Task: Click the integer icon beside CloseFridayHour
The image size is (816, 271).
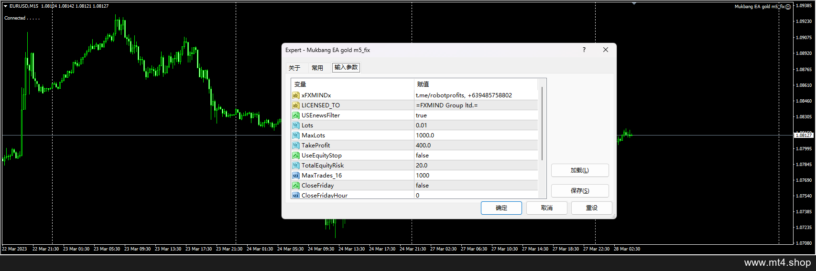Action: tap(295, 195)
